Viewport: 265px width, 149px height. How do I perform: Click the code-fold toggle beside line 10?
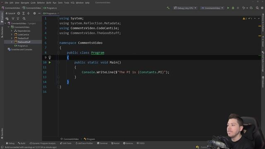(58, 62)
